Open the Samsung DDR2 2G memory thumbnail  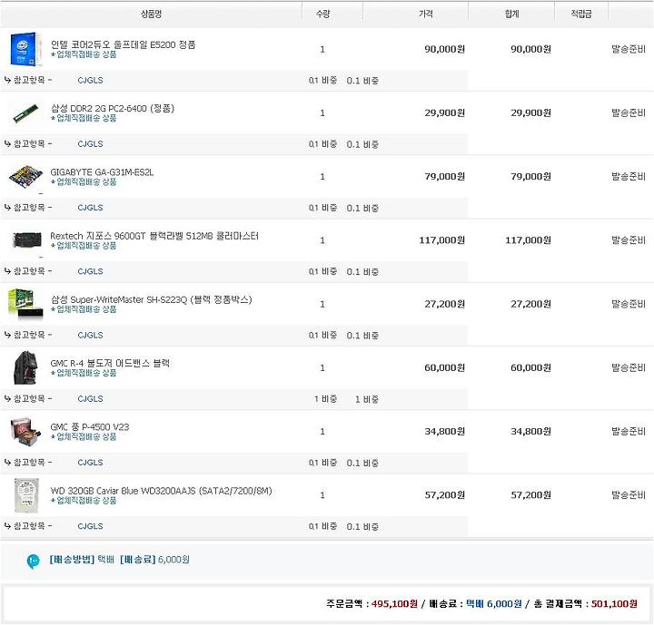[25, 112]
